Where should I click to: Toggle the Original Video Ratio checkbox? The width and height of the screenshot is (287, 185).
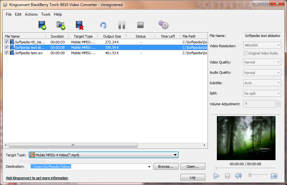[245, 53]
